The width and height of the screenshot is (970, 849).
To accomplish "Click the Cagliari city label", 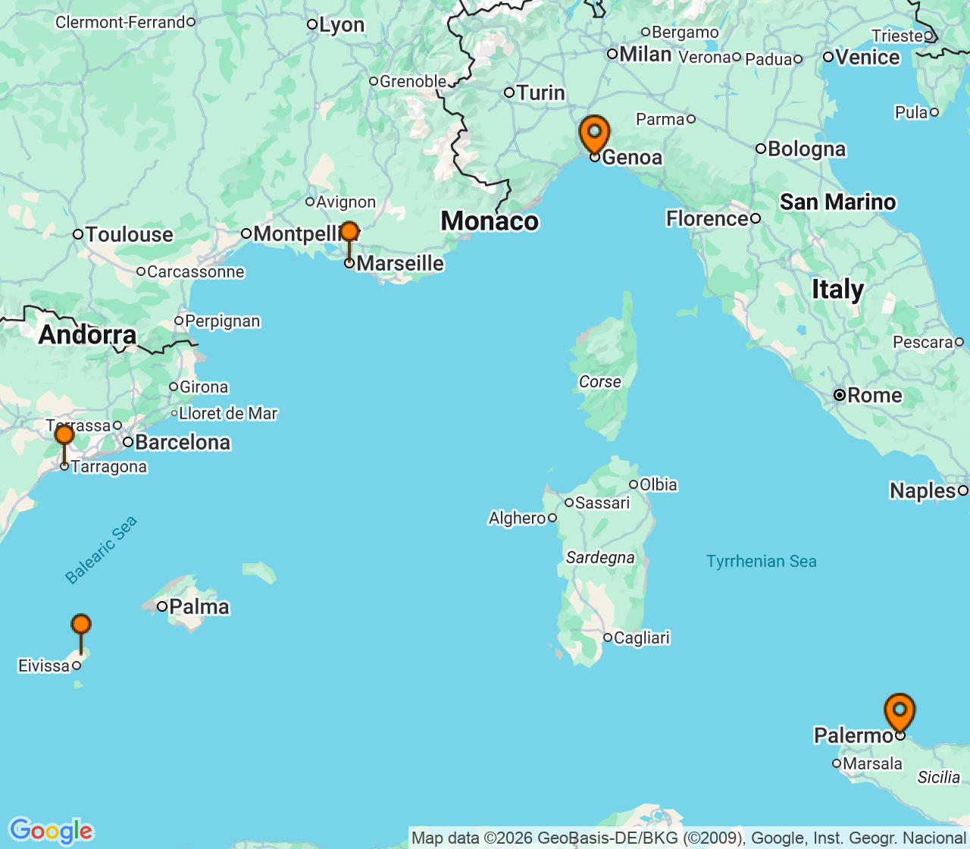I will [x=642, y=638].
